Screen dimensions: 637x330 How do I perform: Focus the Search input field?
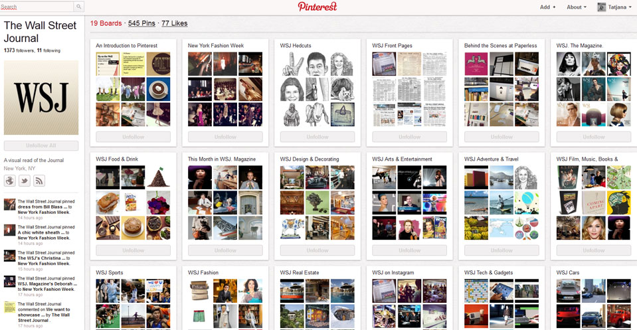coord(37,7)
